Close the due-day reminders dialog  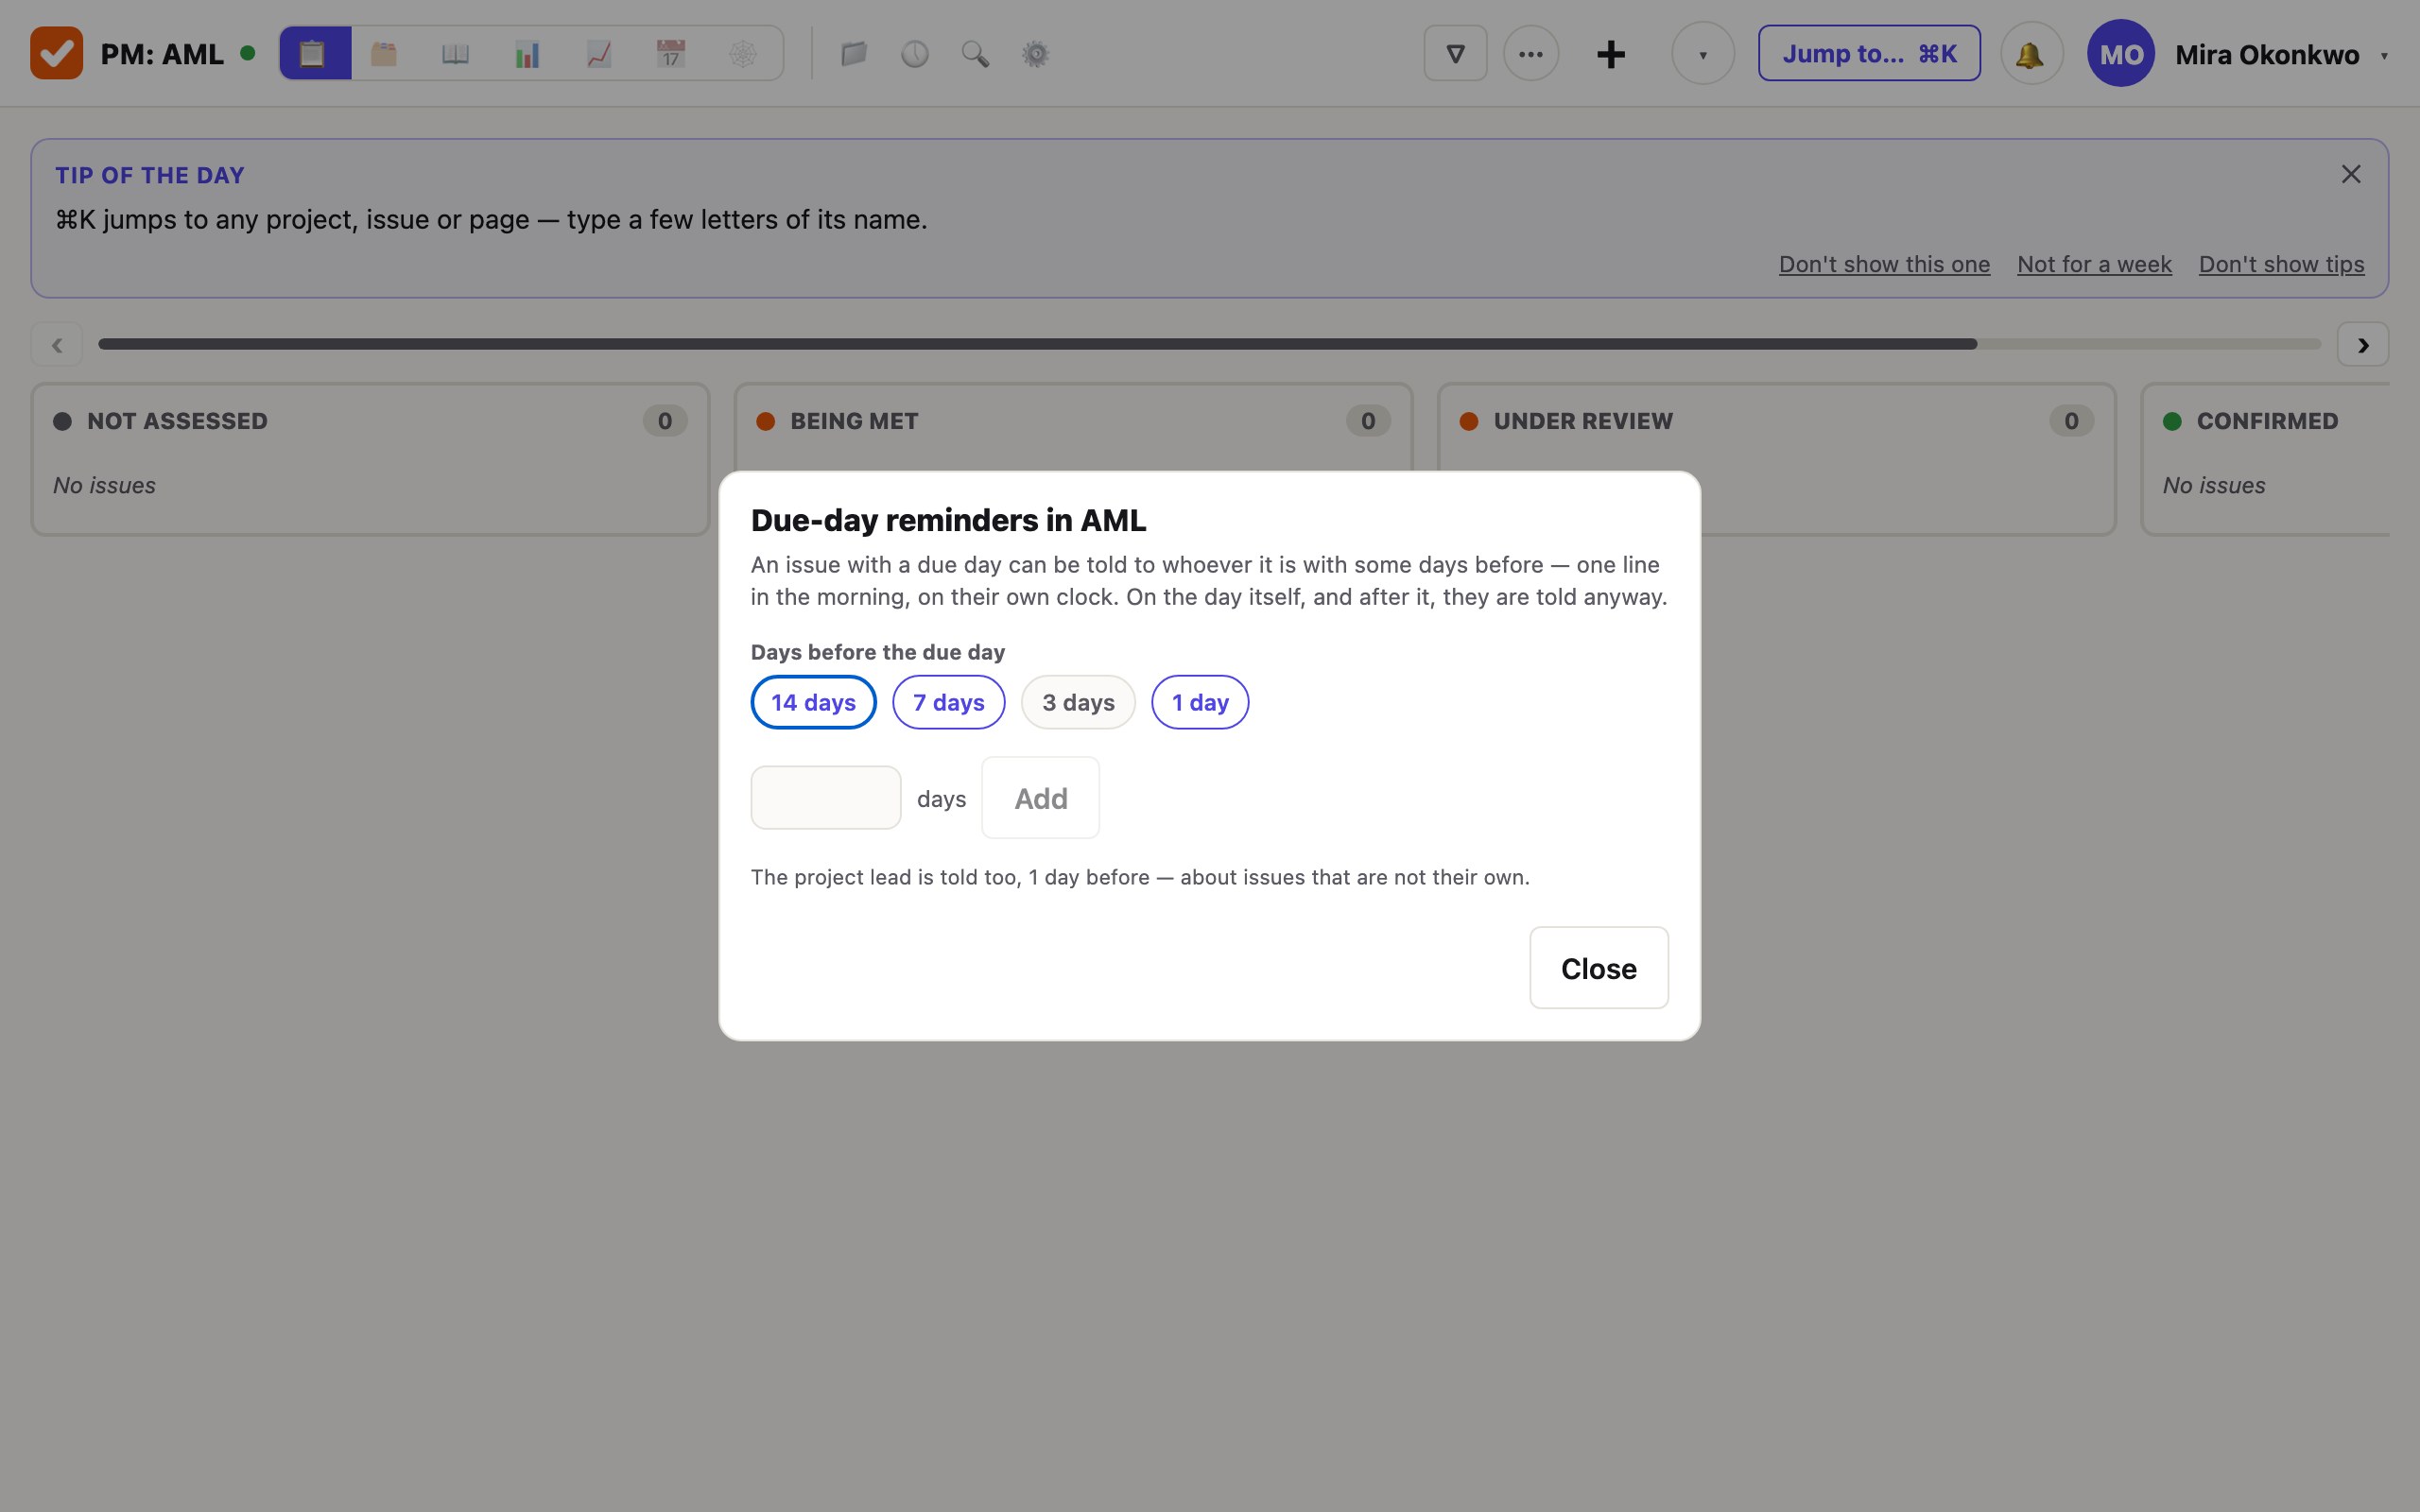pyautogui.click(x=1598, y=968)
